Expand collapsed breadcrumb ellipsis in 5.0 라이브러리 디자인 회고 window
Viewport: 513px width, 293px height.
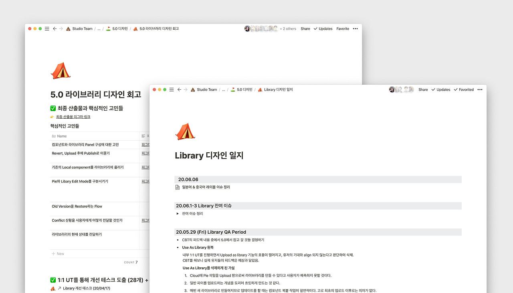pyautogui.click(x=99, y=29)
